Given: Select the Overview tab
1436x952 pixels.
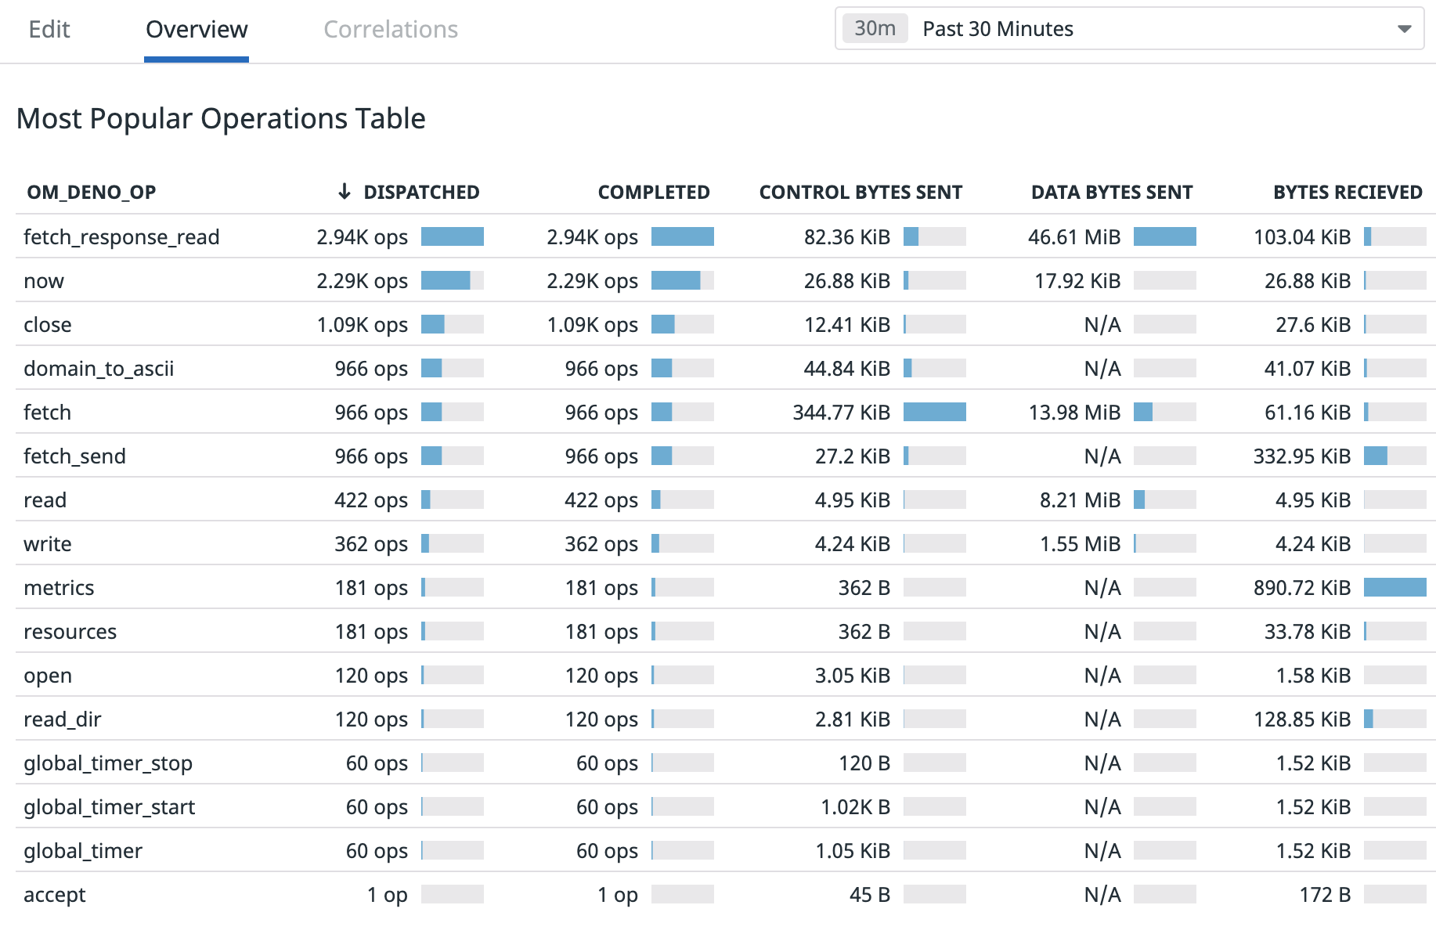Looking at the screenshot, I should [196, 29].
